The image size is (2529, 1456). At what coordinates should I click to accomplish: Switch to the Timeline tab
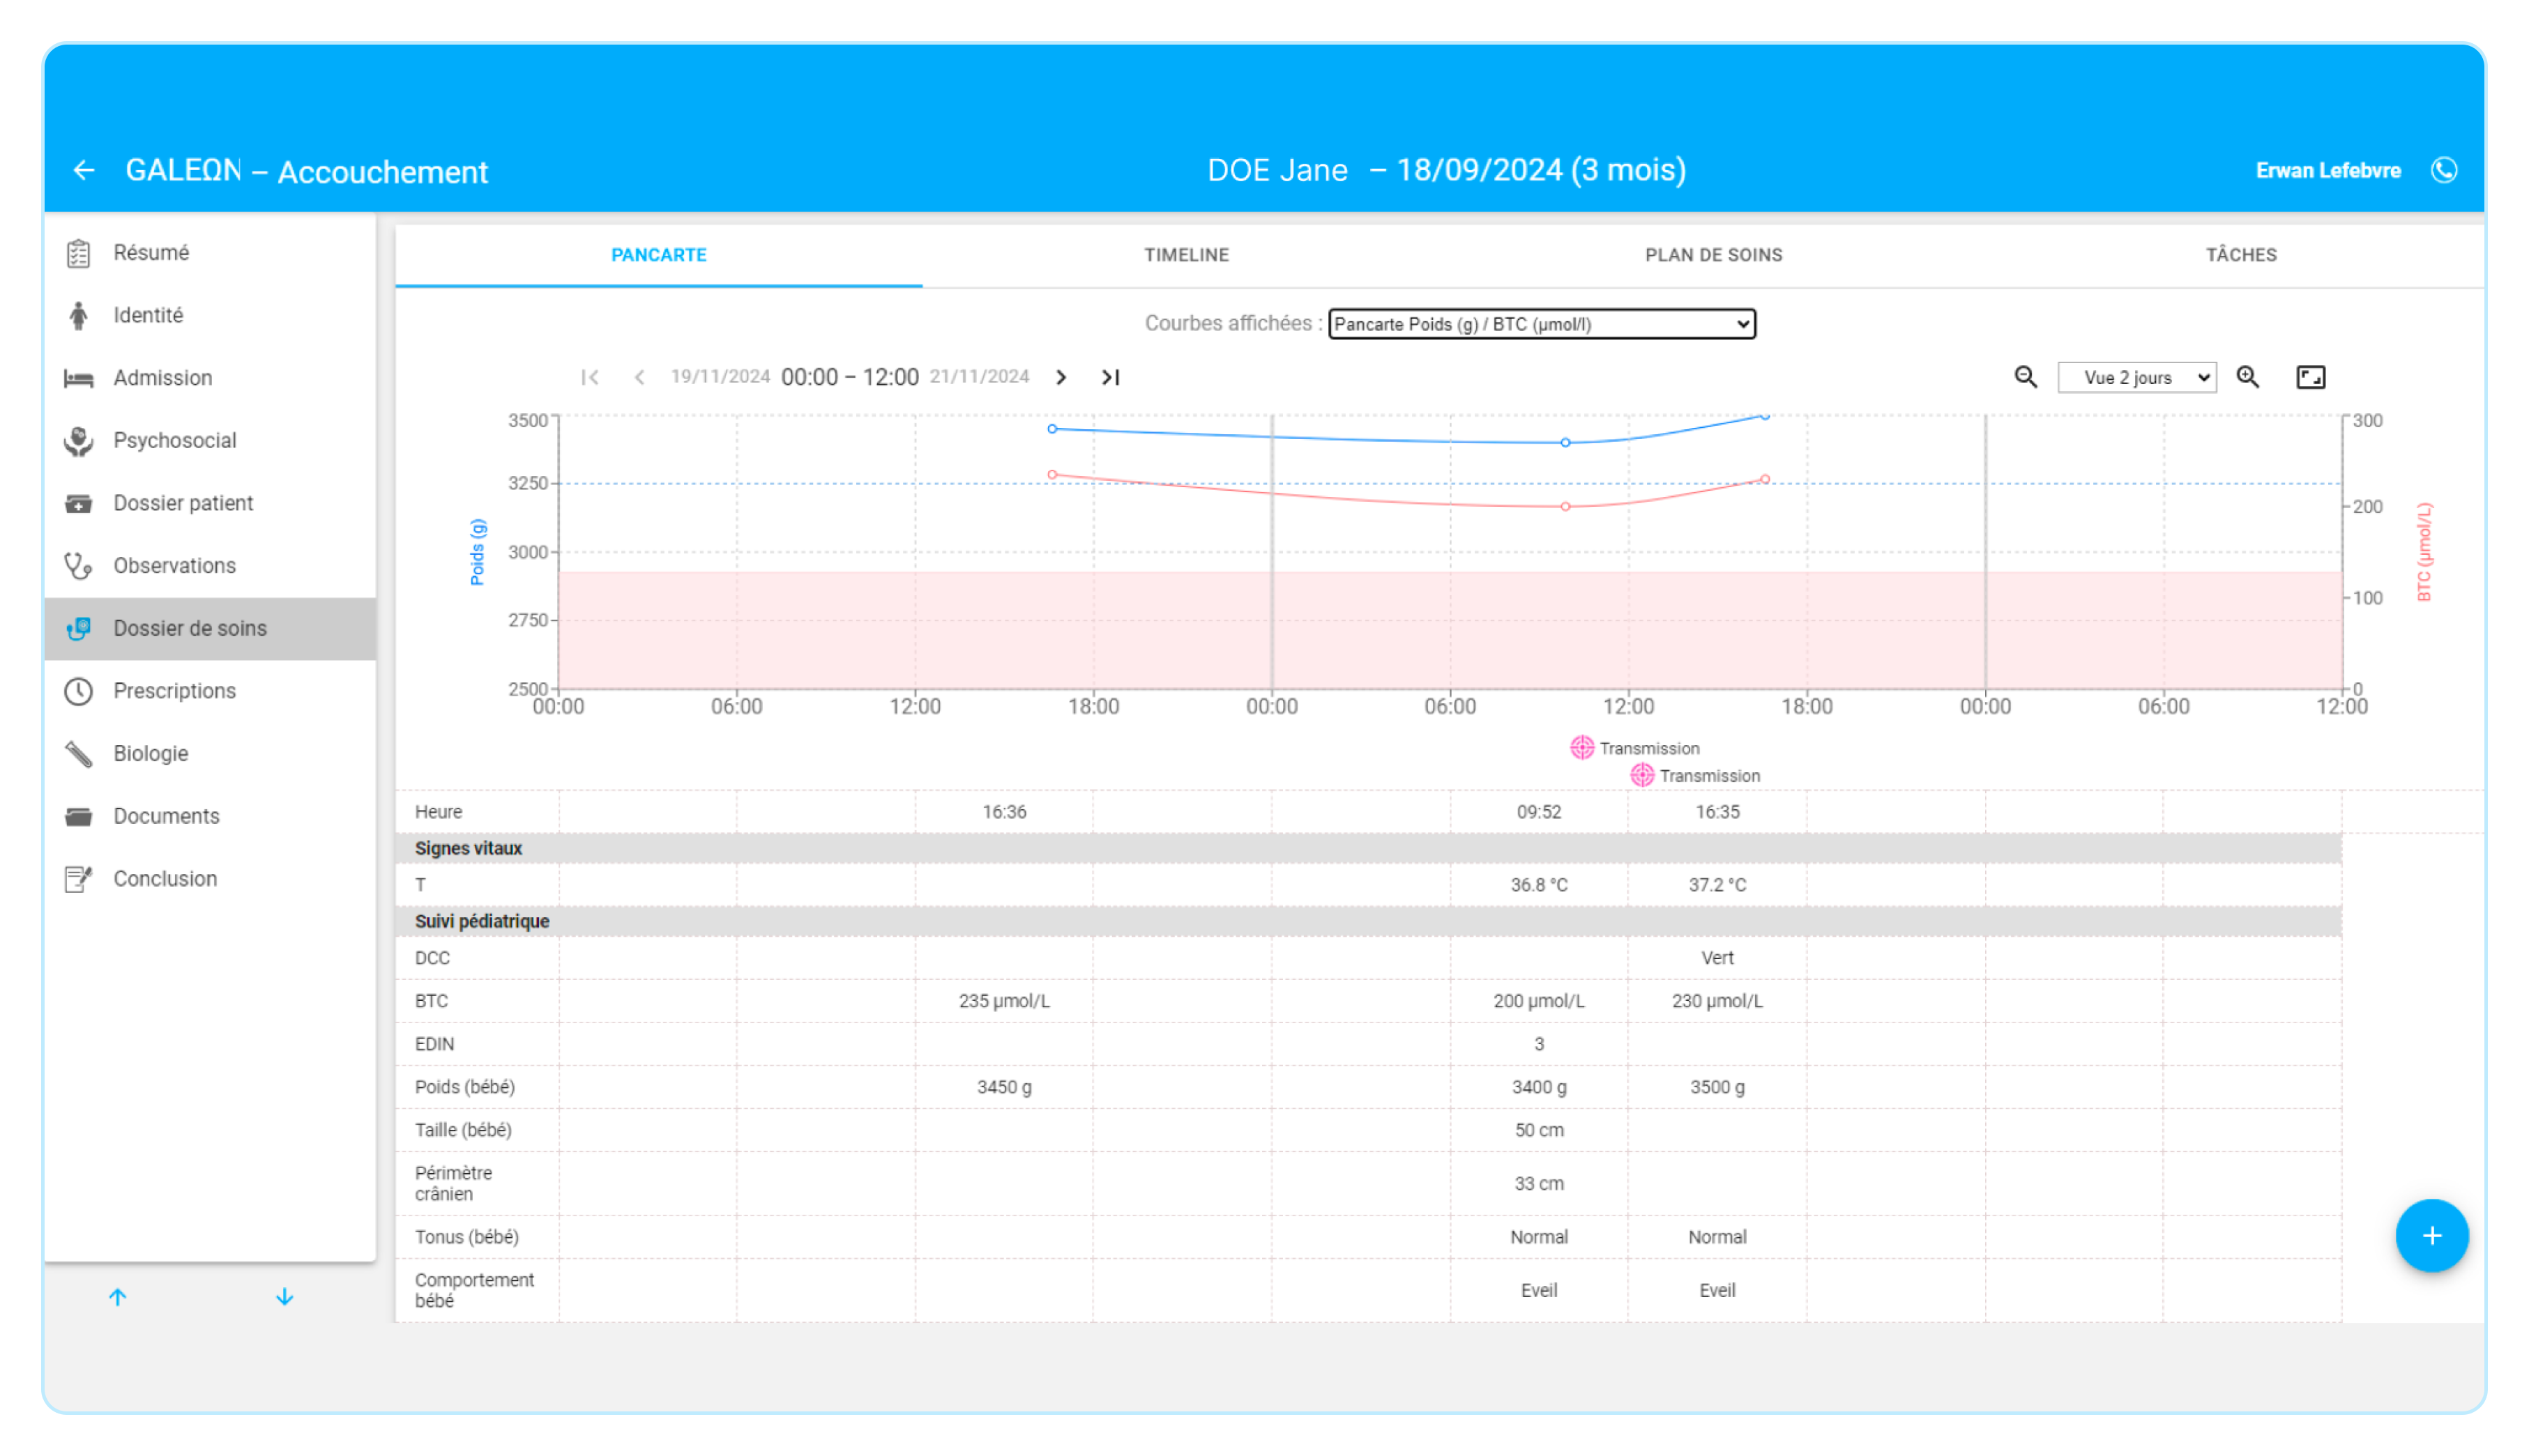tap(1187, 255)
